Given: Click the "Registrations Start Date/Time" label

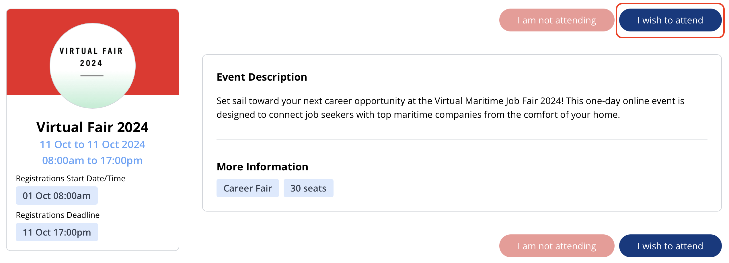Looking at the screenshot, I should [71, 178].
